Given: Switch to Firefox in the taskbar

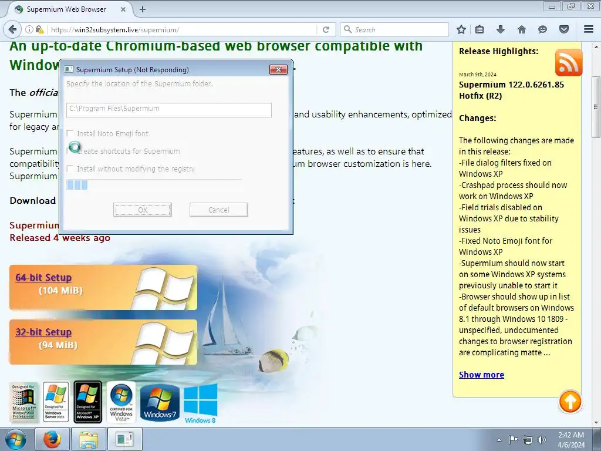Looking at the screenshot, I should click(x=52, y=439).
